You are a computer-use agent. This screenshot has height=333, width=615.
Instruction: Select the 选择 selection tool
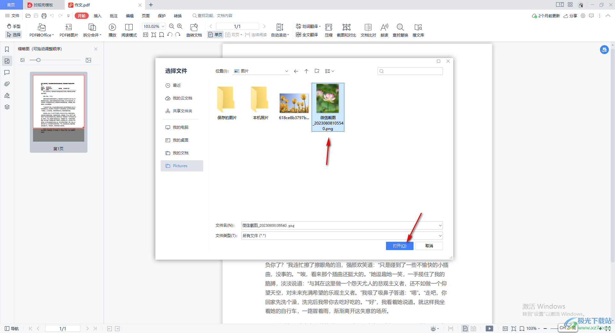coord(14,35)
